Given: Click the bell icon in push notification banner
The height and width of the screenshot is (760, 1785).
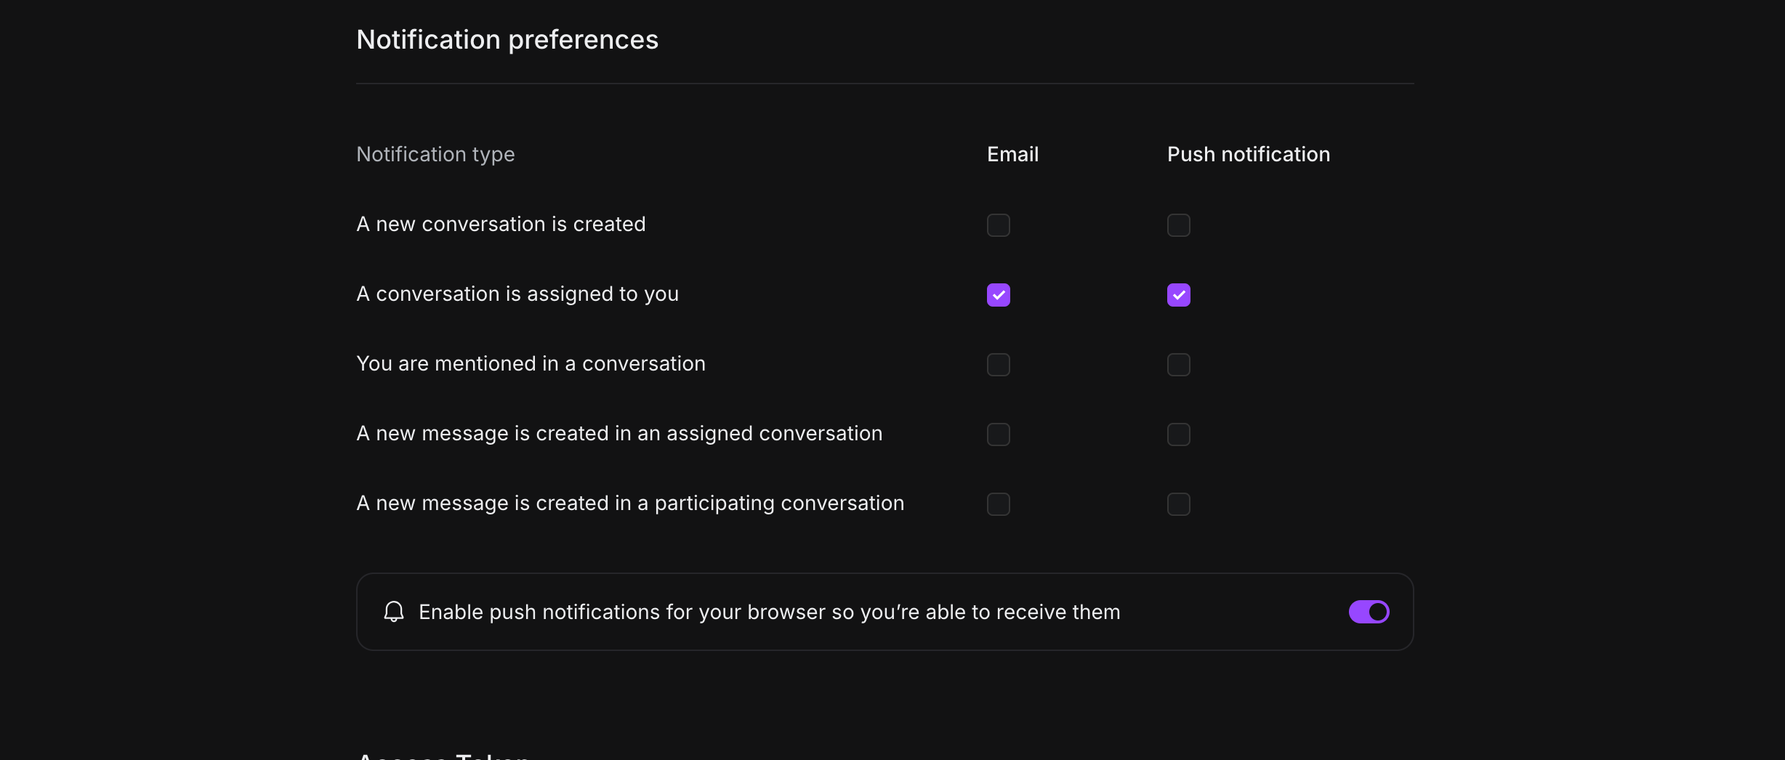Looking at the screenshot, I should coord(394,612).
